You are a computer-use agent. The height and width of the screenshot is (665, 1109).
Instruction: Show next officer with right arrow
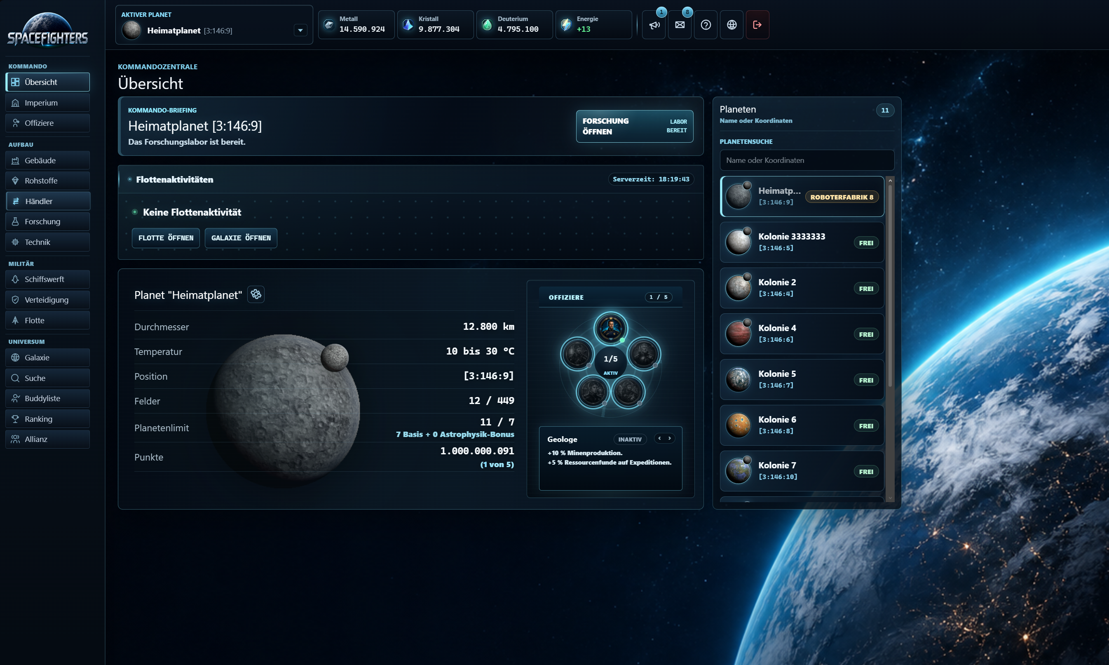click(x=670, y=438)
